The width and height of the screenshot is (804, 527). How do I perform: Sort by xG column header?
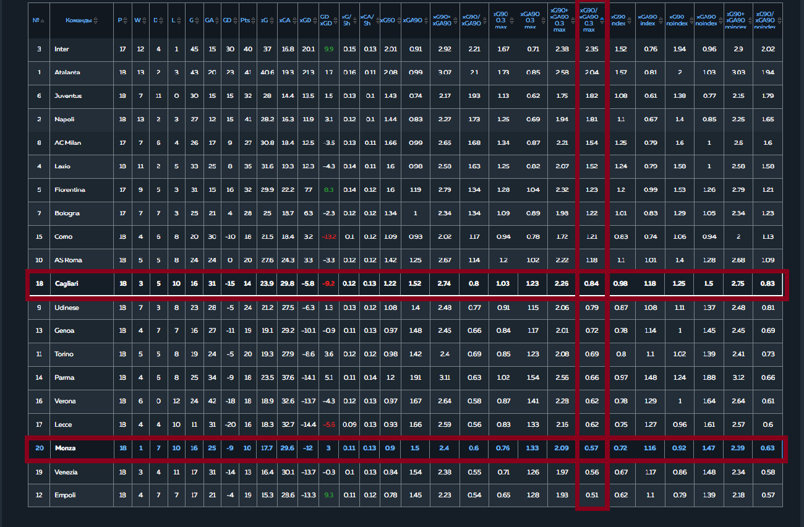[x=267, y=20]
